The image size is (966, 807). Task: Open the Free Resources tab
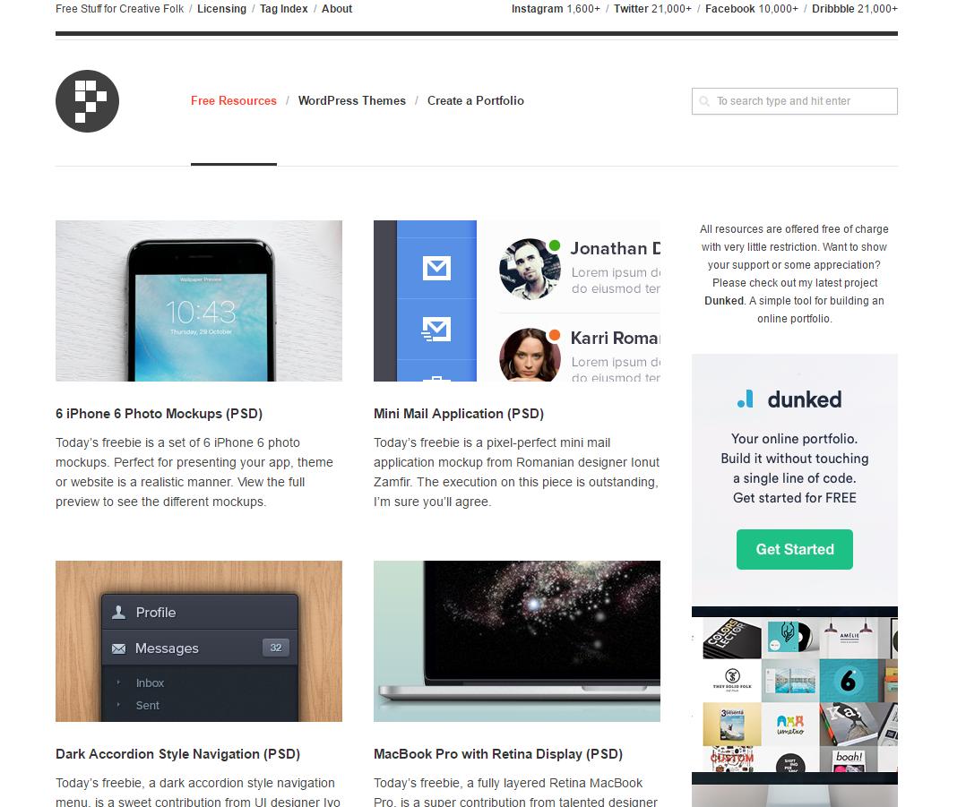coord(234,101)
